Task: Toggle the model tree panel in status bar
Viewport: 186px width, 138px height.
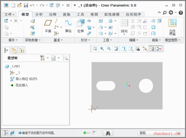Action: point(6,133)
